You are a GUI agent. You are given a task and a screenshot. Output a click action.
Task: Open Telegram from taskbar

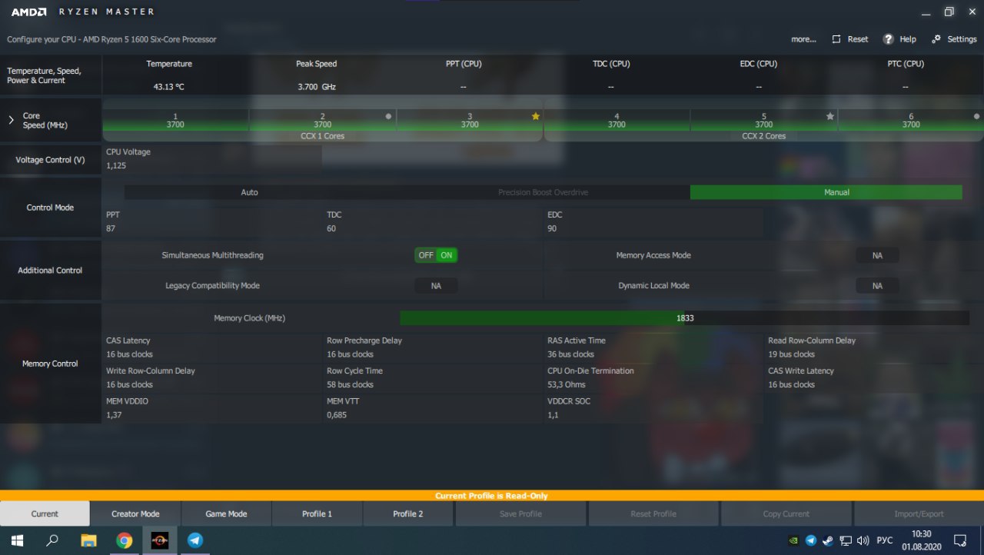tap(195, 540)
